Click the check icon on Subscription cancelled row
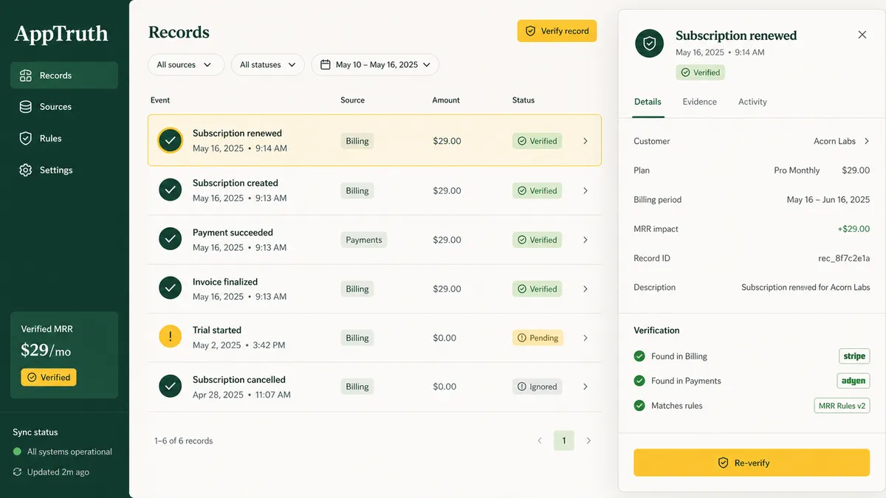Image resolution: width=886 pixels, height=498 pixels. (x=171, y=387)
